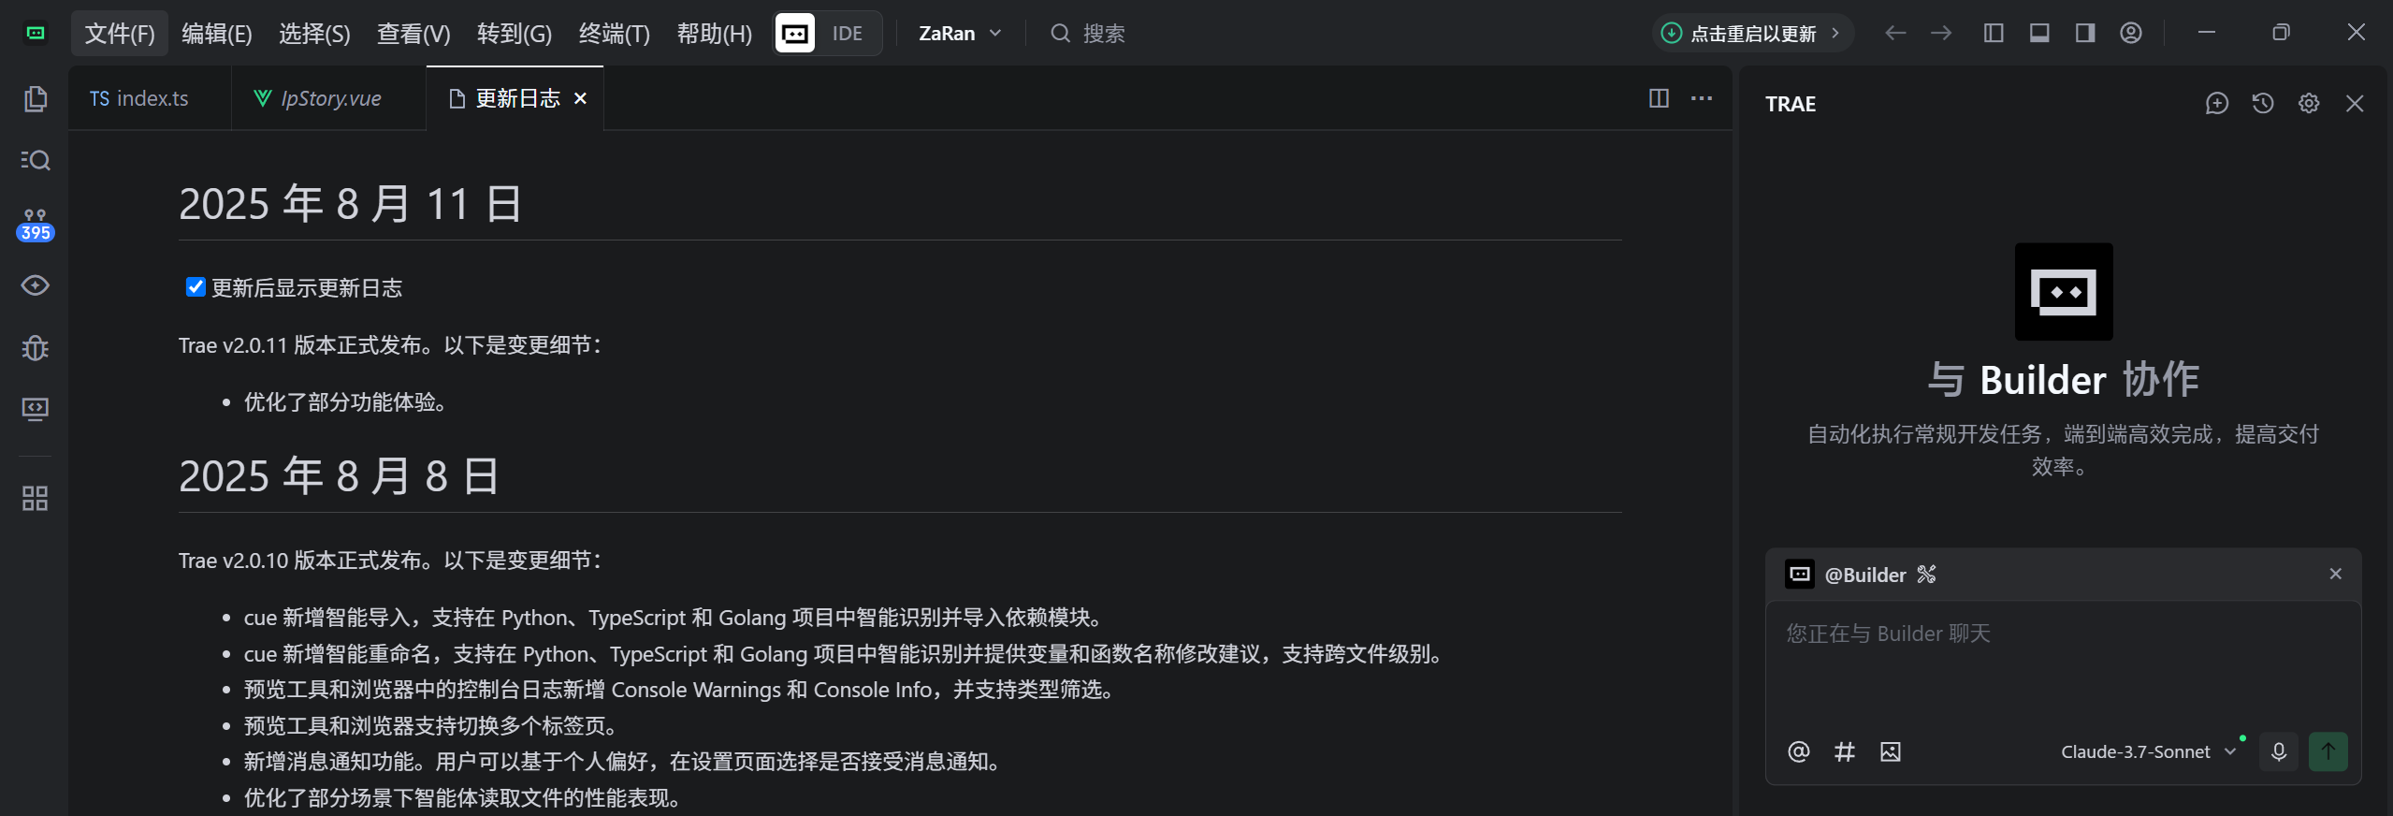Open the 编辑(E) menu

(217, 34)
